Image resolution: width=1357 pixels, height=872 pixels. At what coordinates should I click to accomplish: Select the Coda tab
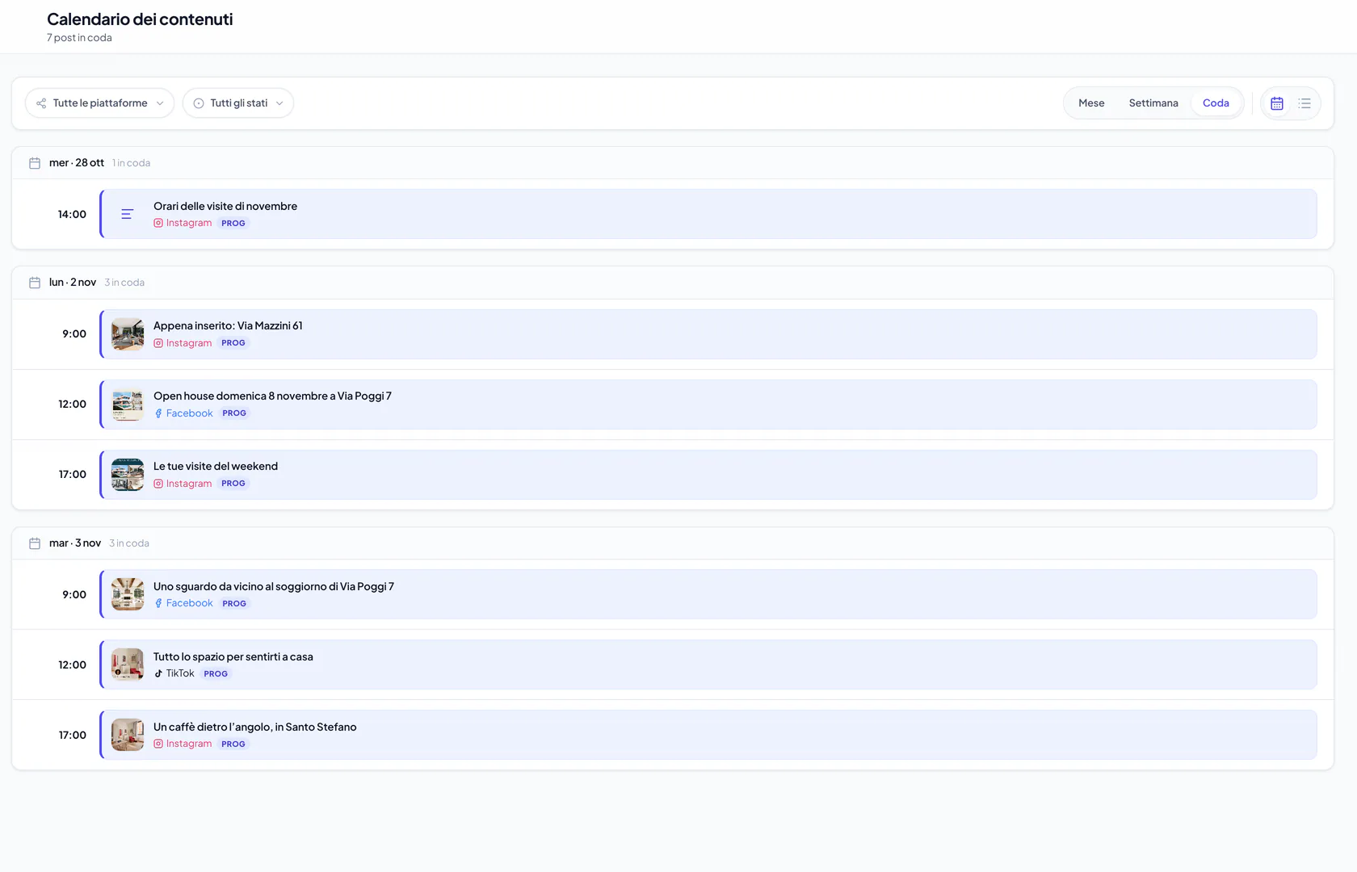click(1216, 103)
